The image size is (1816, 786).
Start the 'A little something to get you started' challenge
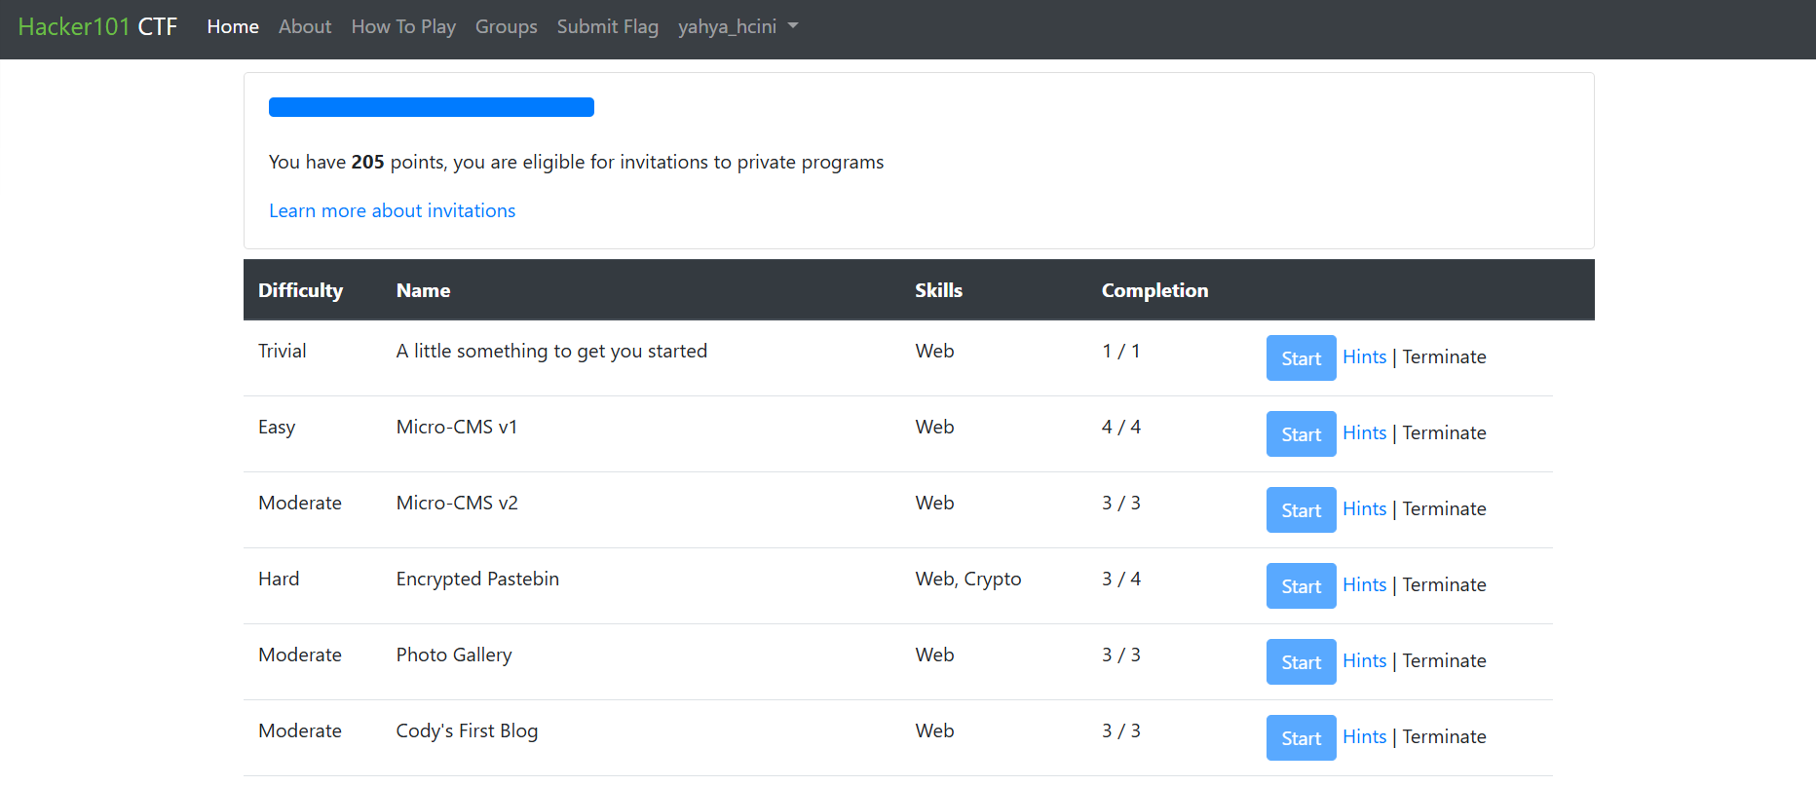pos(1302,357)
